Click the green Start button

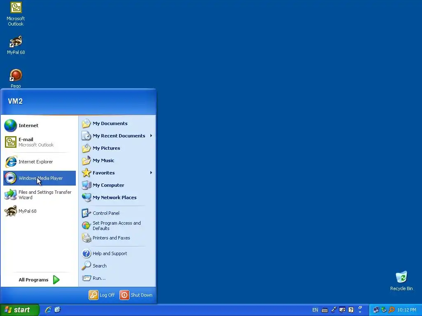coord(19,310)
